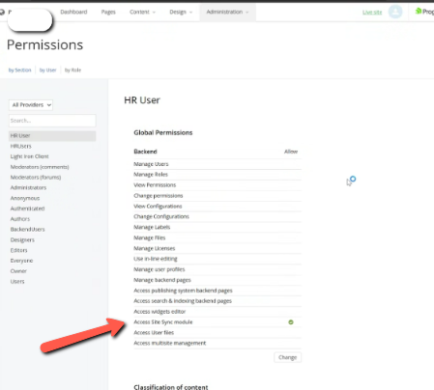This screenshot has height=390, width=434.
Task: Select the BackendUsers role
Action: (x=27, y=230)
